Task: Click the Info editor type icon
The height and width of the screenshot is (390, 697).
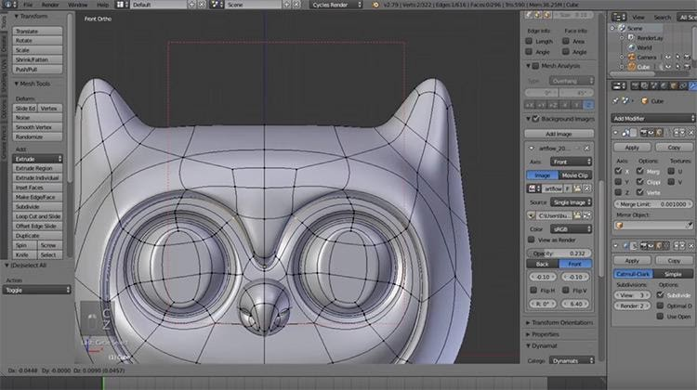Action: tap(8, 5)
